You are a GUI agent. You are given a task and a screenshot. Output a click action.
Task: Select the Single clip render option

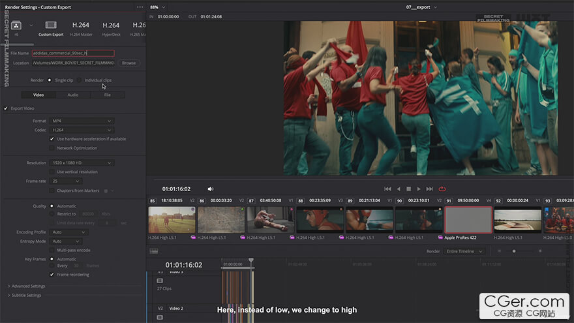click(50, 80)
